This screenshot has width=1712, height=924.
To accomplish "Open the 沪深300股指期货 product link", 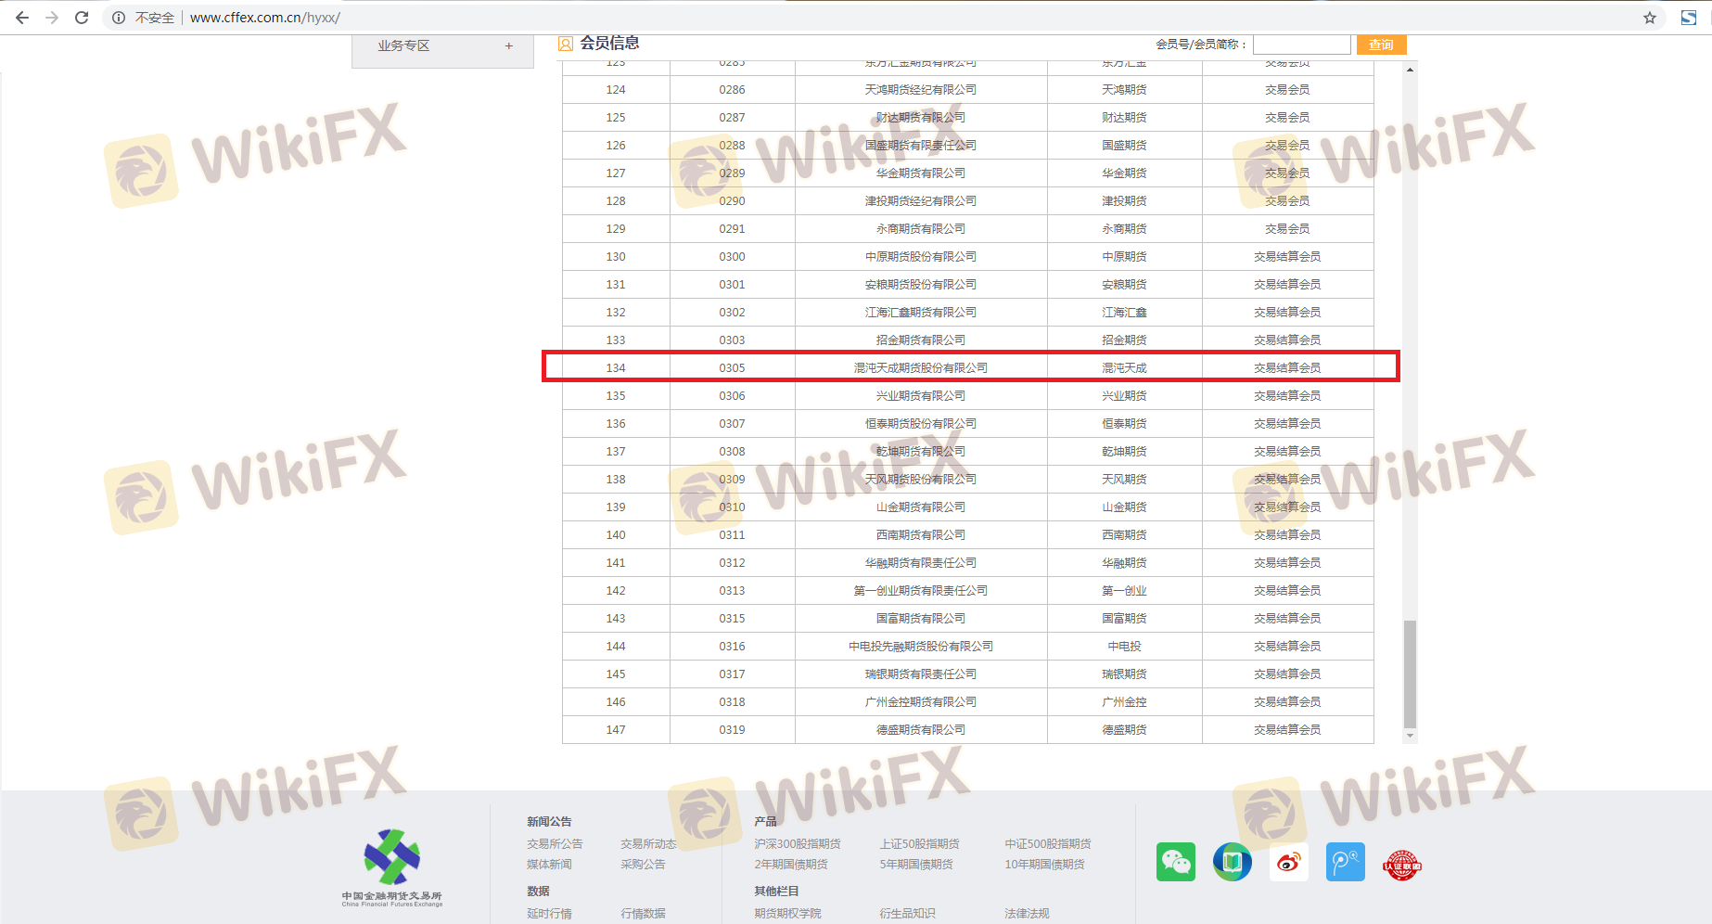I will (x=797, y=843).
